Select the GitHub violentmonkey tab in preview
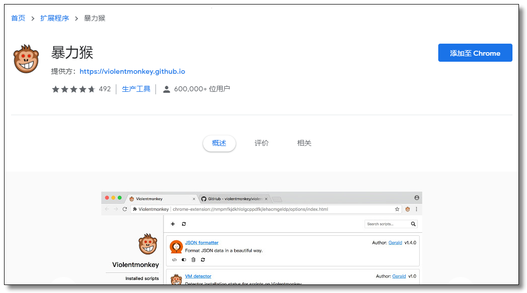The height and width of the screenshot is (293, 527). pos(235,199)
